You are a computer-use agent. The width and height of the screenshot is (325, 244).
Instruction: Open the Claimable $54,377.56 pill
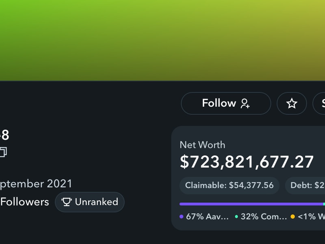[229, 185]
